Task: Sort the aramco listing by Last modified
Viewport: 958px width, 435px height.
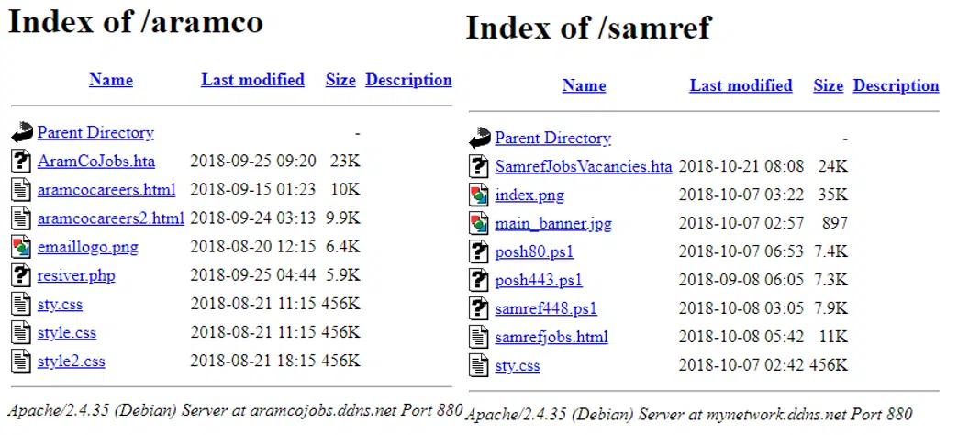Action: click(252, 80)
